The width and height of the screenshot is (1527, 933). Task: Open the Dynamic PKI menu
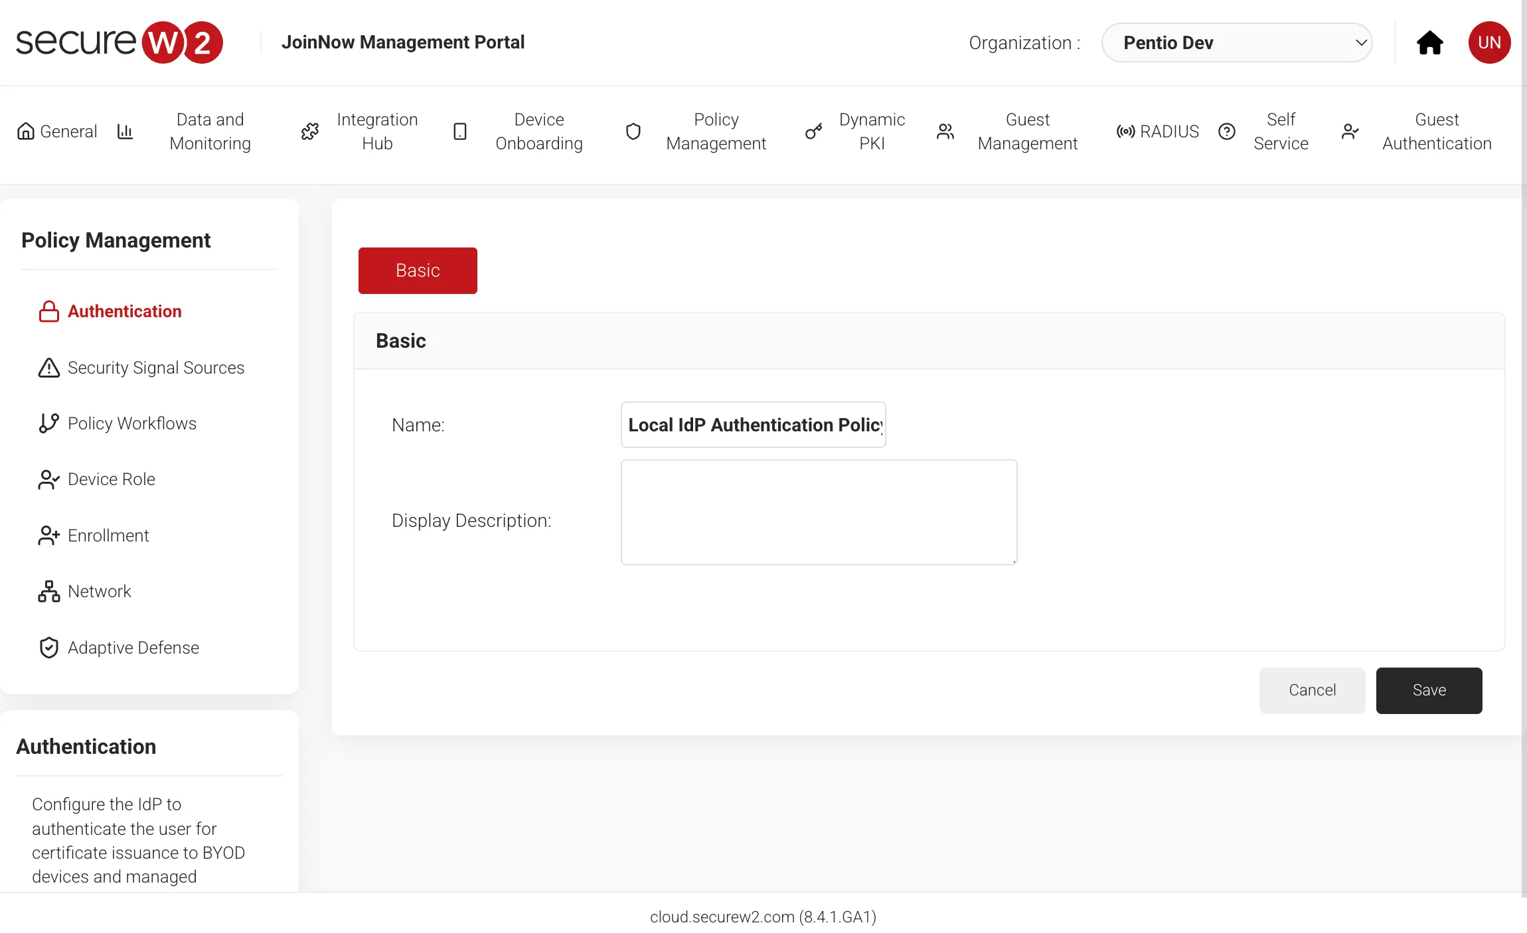872,131
